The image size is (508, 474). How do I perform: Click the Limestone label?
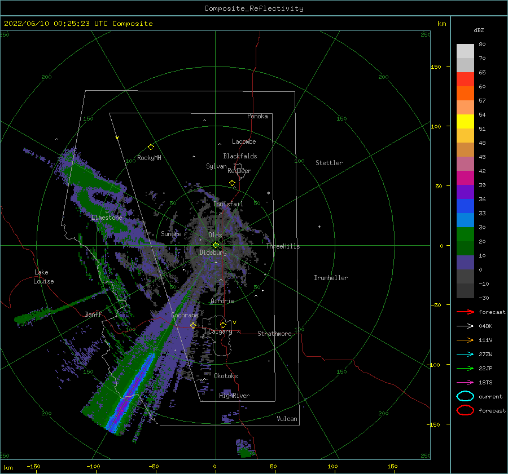click(107, 218)
